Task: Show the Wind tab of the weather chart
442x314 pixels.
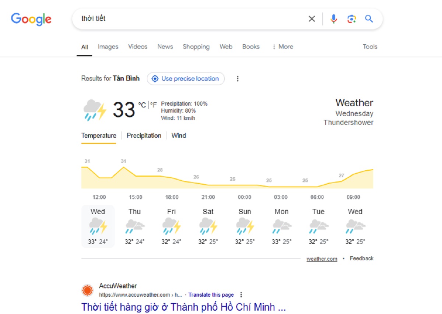Action: coord(179,135)
